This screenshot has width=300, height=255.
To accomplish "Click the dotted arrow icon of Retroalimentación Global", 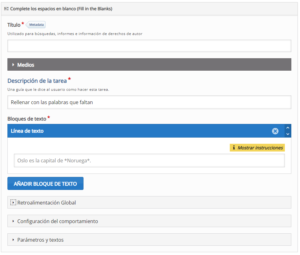I will (x=13, y=203).
